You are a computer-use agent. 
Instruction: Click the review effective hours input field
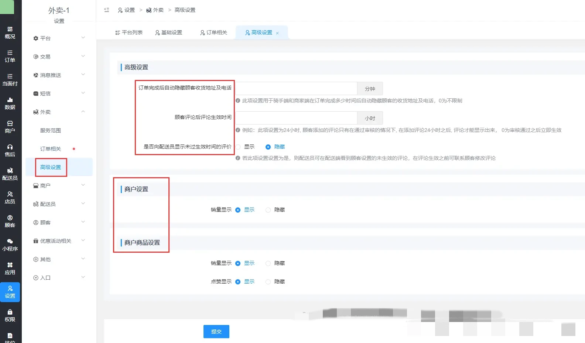click(296, 118)
